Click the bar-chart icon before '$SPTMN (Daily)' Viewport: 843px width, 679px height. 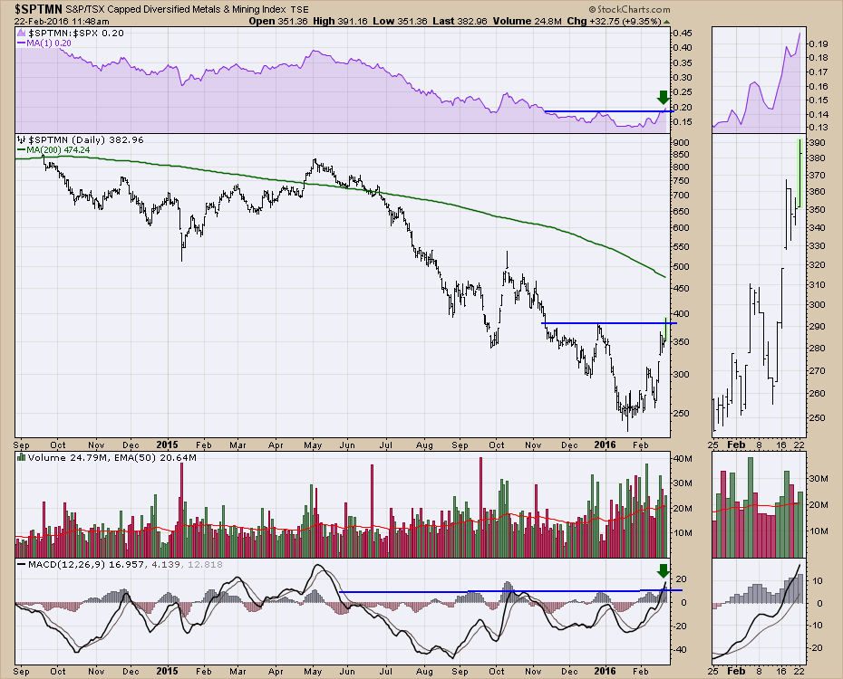point(22,140)
